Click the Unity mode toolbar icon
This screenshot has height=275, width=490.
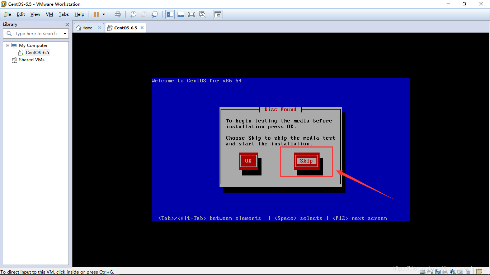(x=202, y=14)
